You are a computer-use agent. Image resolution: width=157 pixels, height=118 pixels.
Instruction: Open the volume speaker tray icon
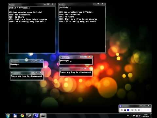(139, 116)
